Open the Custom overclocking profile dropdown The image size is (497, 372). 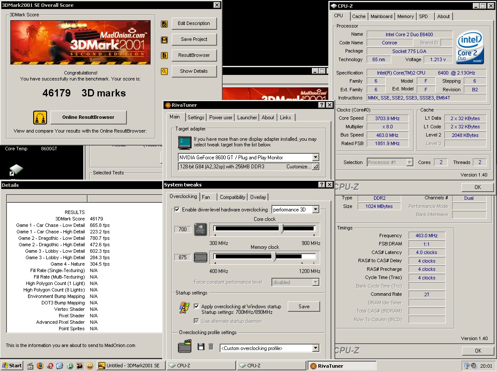point(315,348)
